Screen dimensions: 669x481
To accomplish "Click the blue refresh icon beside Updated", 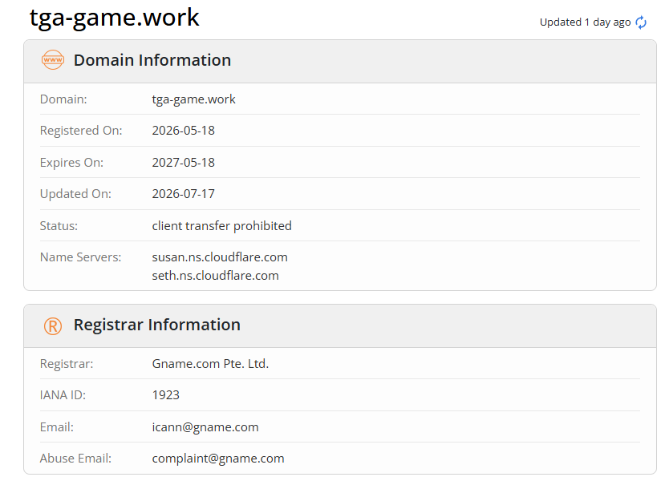I will (640, 22).
